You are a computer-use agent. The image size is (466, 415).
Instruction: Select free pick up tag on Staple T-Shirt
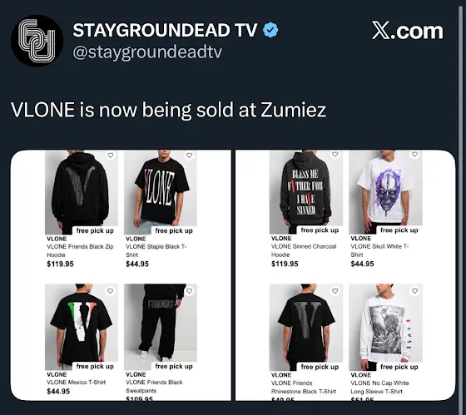pos(174,230)
